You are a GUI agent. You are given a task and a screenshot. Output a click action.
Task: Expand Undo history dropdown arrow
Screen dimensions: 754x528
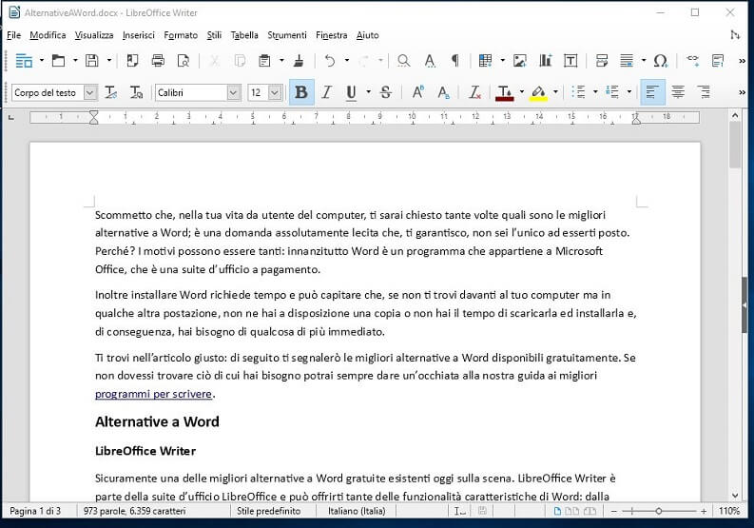347,61
